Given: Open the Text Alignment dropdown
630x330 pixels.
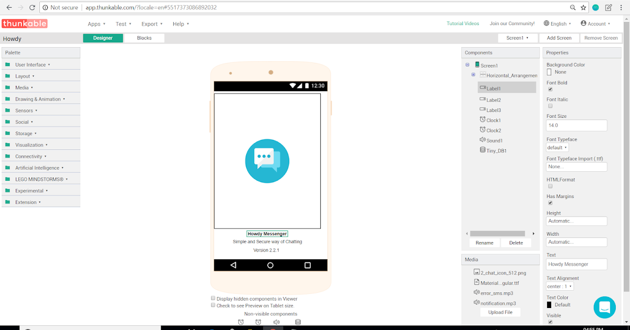Looking at the screenshot, I should (x=561, y=287).
